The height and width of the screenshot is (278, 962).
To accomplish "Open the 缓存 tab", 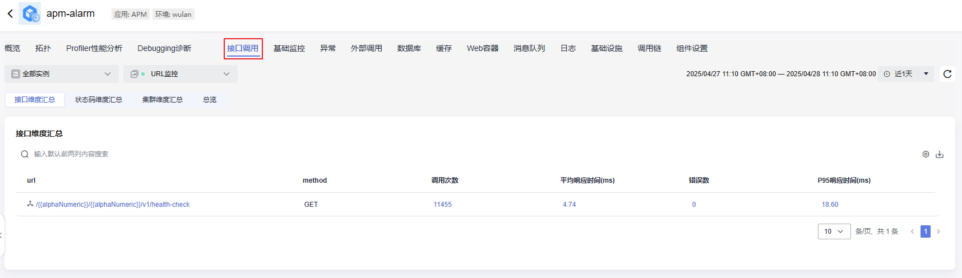I will point(444,48).
